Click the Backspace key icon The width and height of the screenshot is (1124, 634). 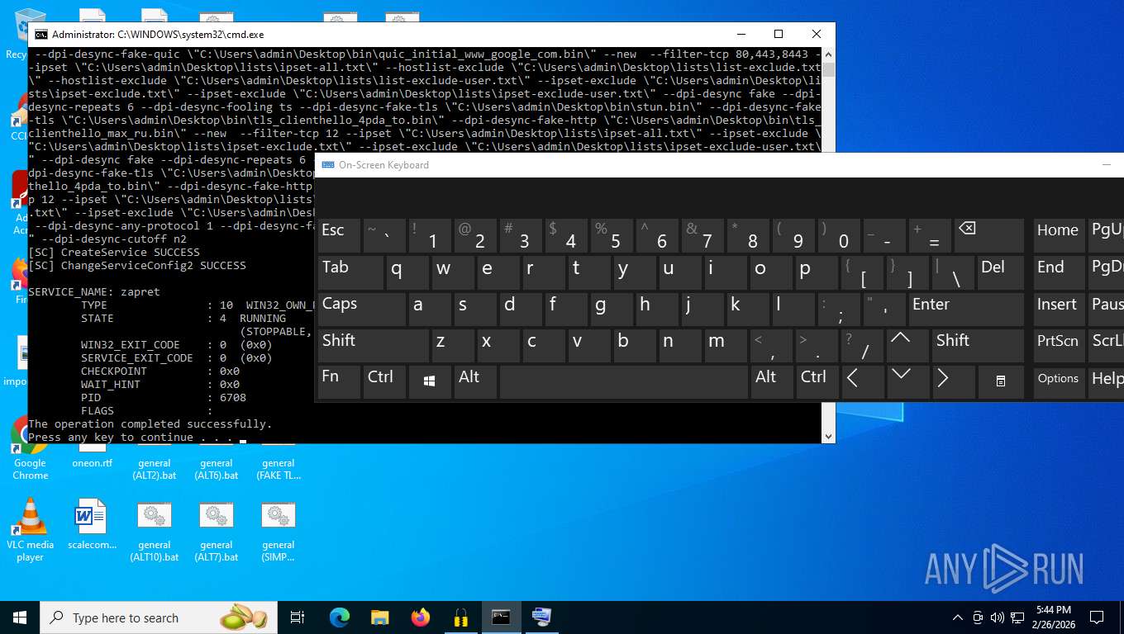click(x=988, y=235)
